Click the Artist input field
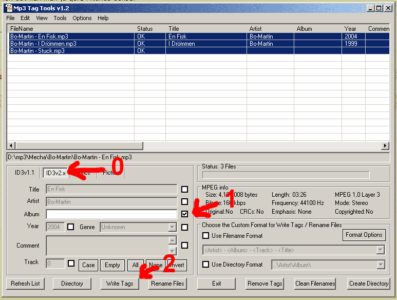This screenshot has height=300, width=397. pos(111,202)
